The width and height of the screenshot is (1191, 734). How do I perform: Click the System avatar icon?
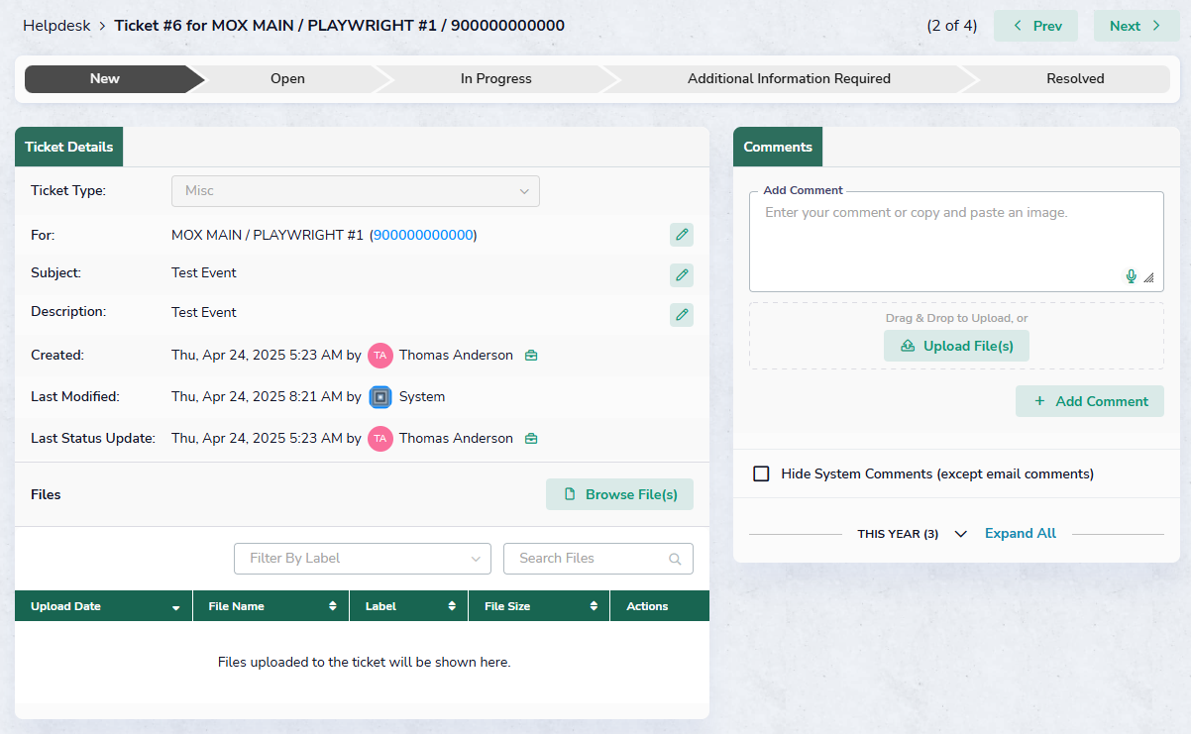click(x=380, y=397)
